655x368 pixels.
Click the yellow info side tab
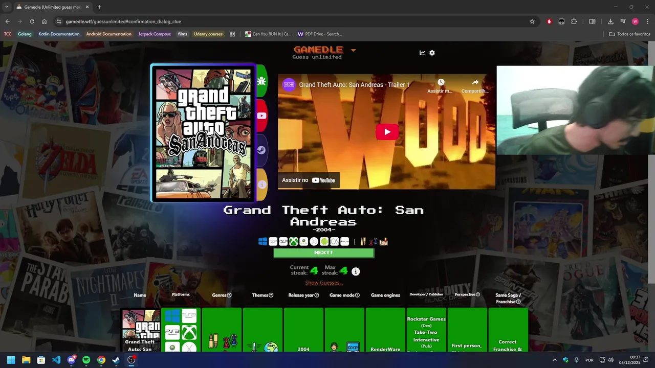point(261,185)
